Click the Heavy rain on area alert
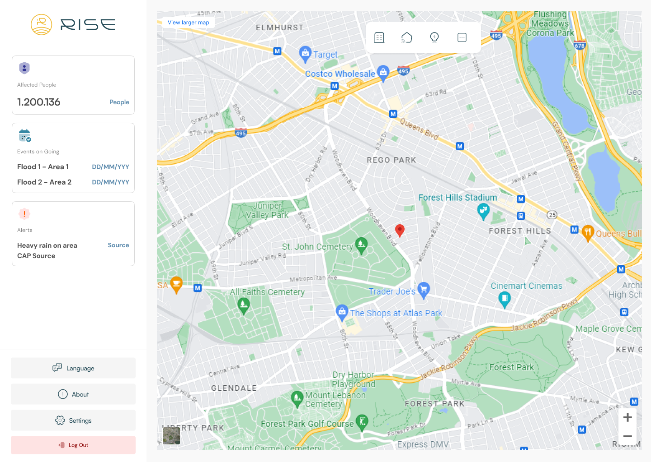 [47, 245]
